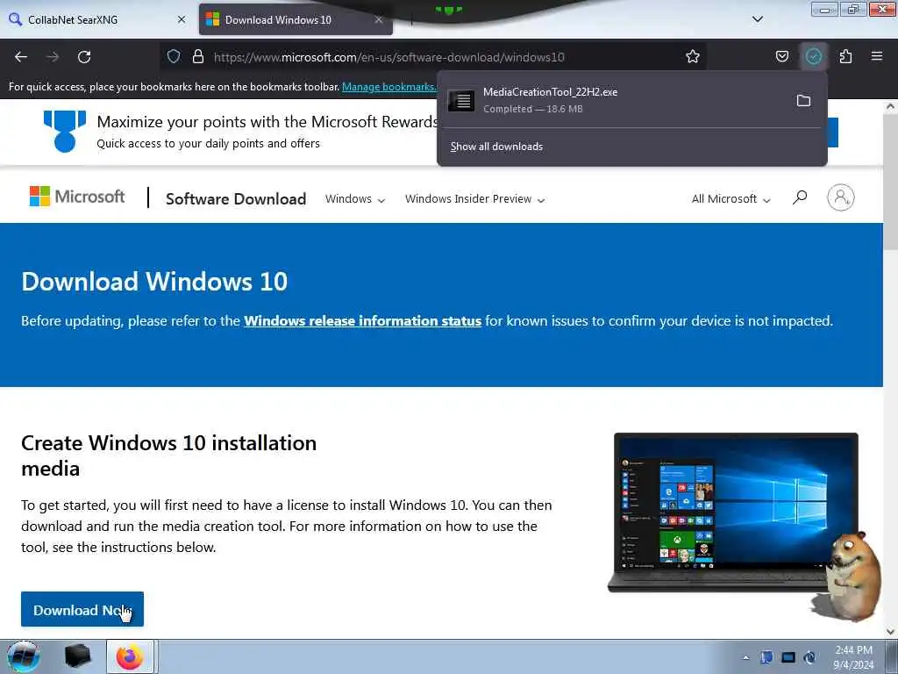This screenshot has width=898, height=674.
Task: Show hidden system tray icons arrow
Action: point(745,657)
